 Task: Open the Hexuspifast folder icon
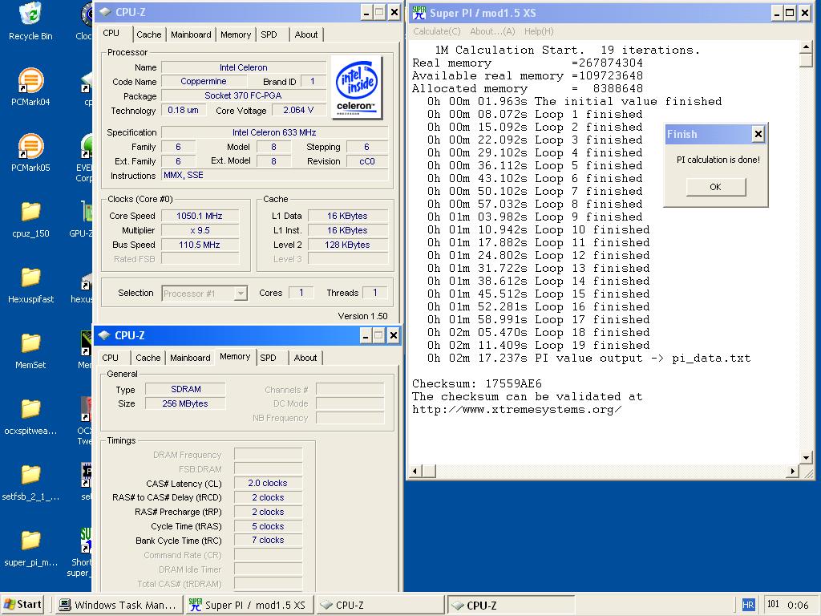[x=30, y=278]
